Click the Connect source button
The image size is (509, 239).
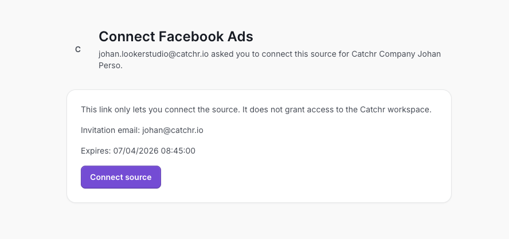(121, 177)
